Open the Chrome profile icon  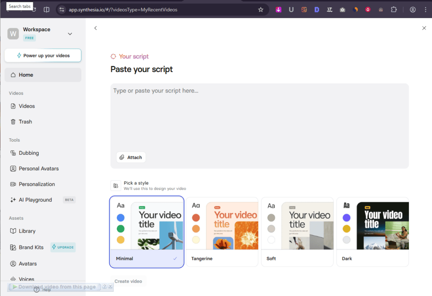413,10
